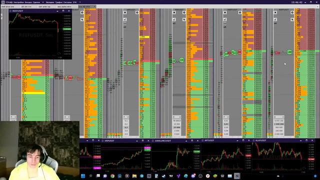Screen dimensions: 320x180
Task: Open the chart icon in the fourth order book
Action: pyautogui.click(x=174, y=19)
